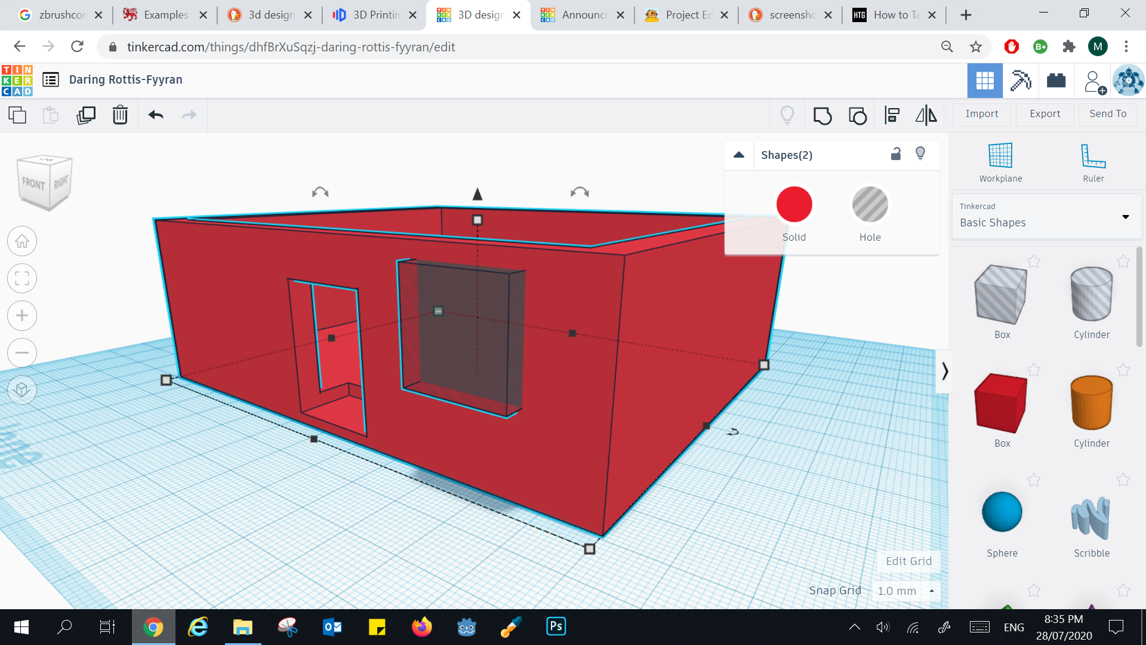The width and height of the screenshot is (1146, 645).
Task: Select the Group tool
Action: pos(823,115)
